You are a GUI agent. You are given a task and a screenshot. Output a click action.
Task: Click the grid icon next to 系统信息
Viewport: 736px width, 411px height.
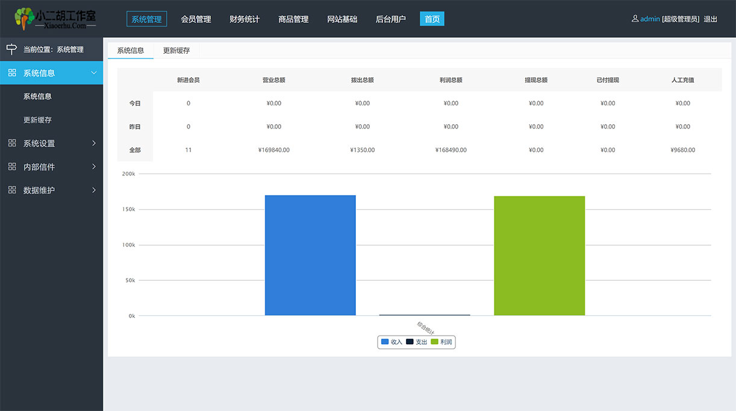point(12,73)
